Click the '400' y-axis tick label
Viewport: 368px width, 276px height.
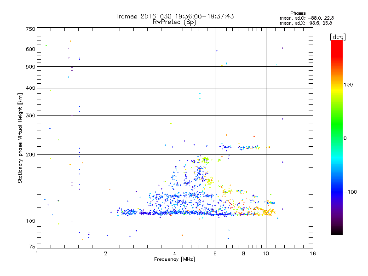30,88
